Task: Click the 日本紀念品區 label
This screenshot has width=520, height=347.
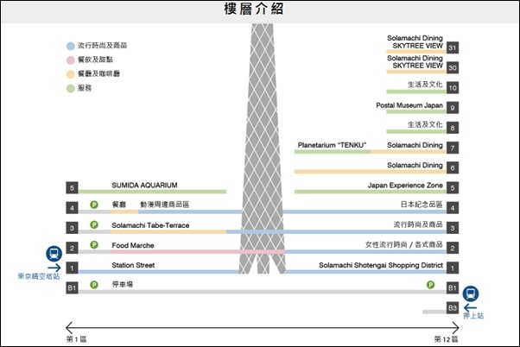Action: tap(422, 205)
